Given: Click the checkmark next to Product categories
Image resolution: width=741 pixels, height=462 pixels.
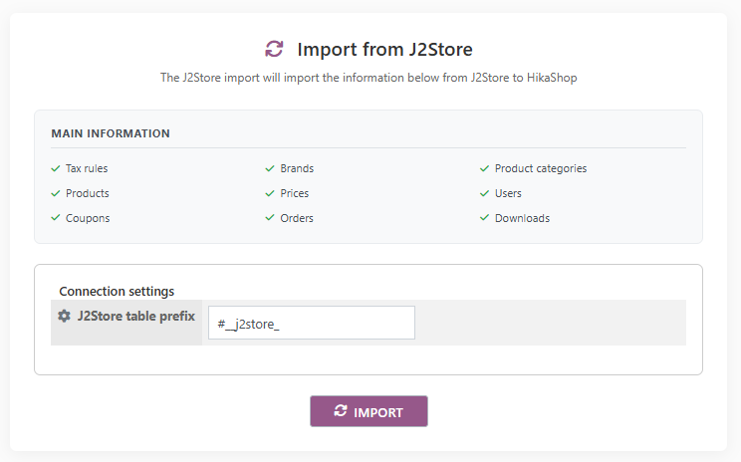Looking at the screenshot, I should pos(485,168).
